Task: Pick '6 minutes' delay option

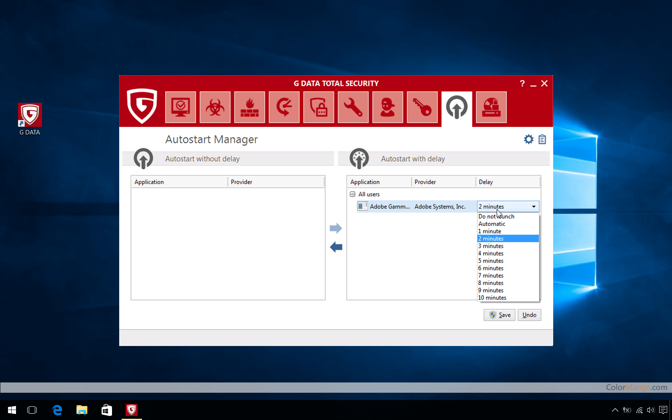Action: click(x=508, y=268)
